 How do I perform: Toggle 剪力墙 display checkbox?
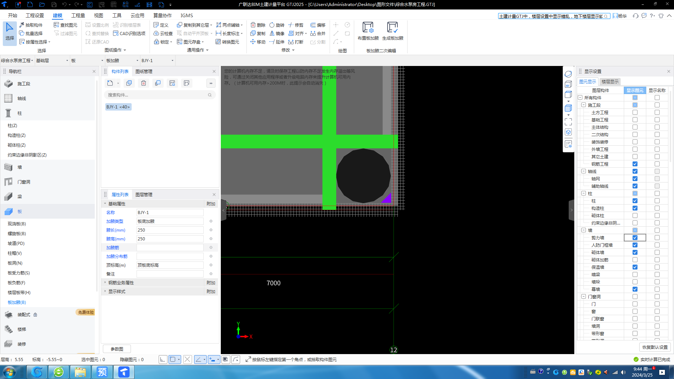tap(635, 238)
